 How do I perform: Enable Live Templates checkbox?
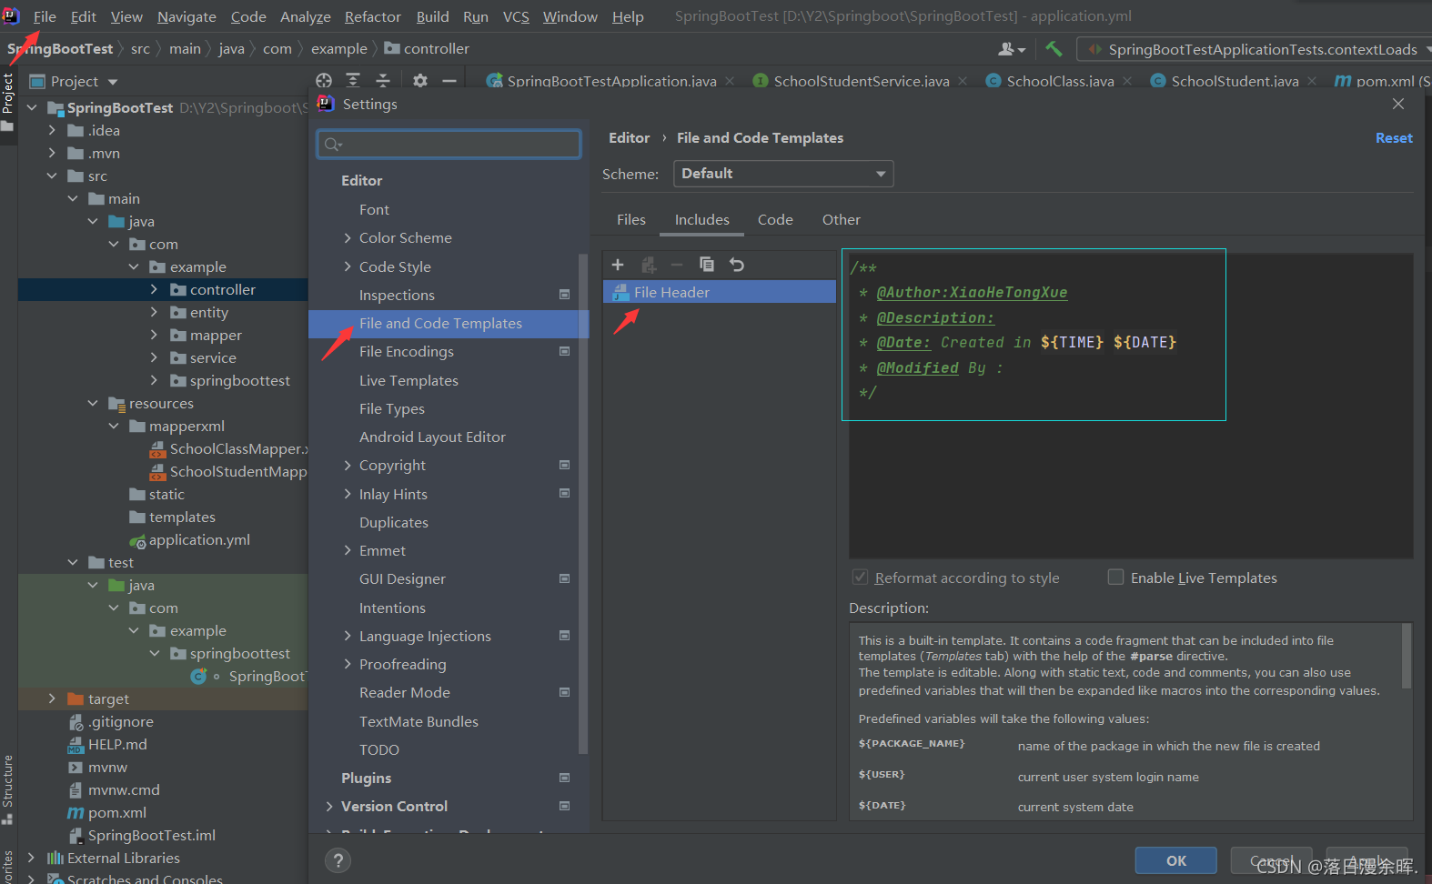click(1115, 578)
